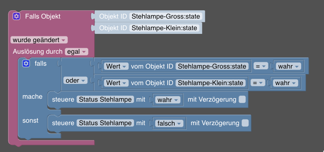Change '=' comparator in Stehlampe-Klein row
Image resolution: width=324 pixels, height=152 pixels.
[x=258, y=83]
